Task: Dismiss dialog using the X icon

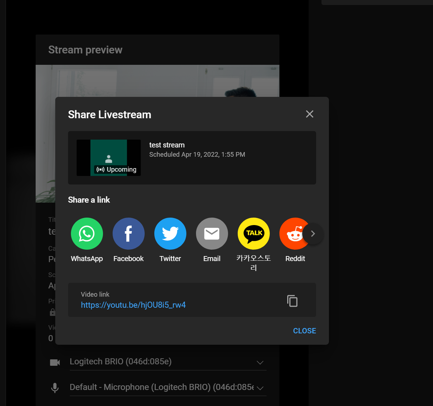Action: pyautogui.click(x=309, y=114)
